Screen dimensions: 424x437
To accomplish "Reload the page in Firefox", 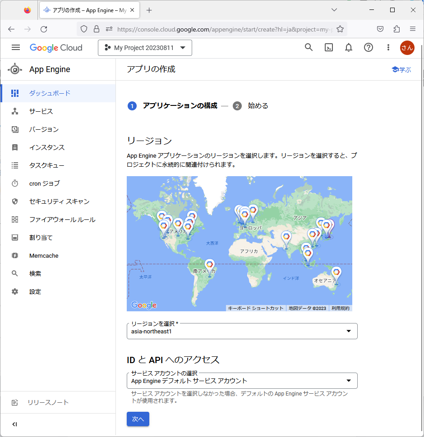I will 44,29.
